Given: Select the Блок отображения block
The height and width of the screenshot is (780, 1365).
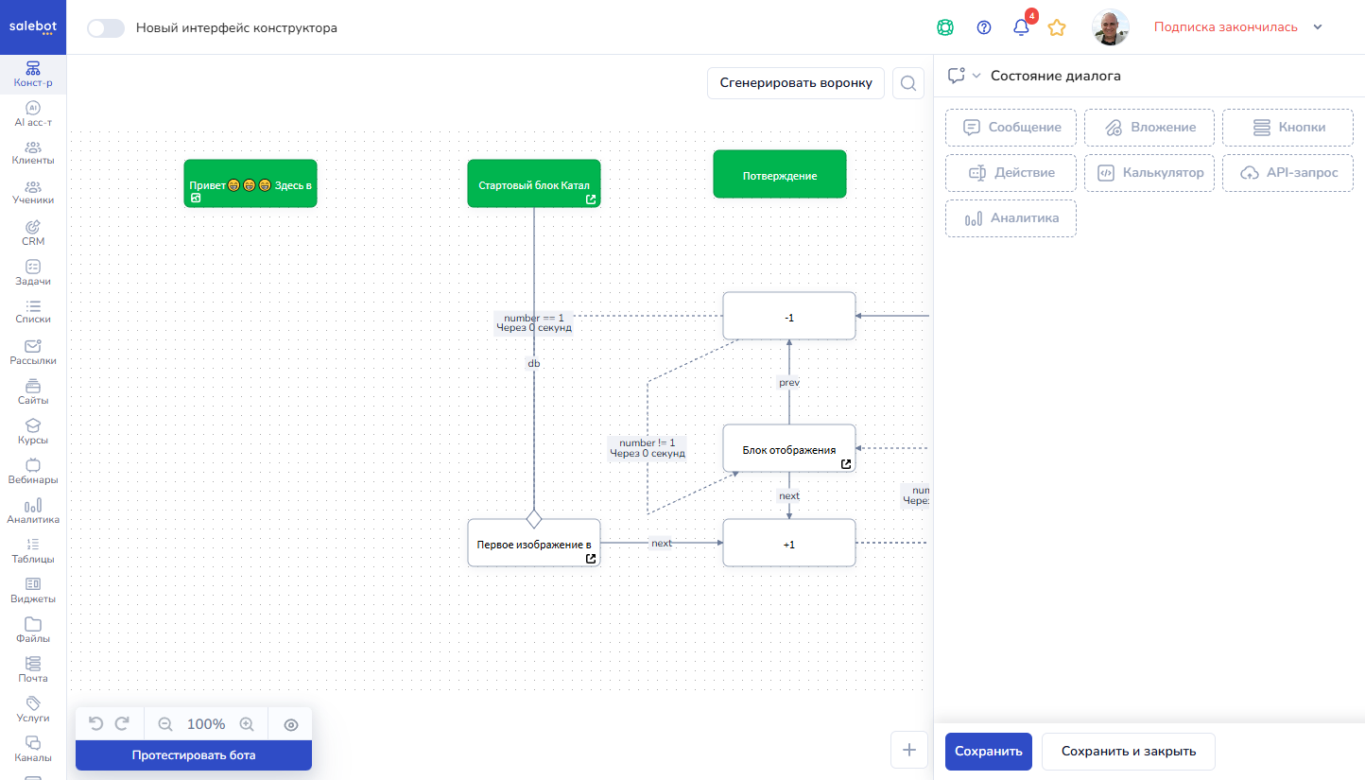Looking at the screenshot, I should click(789, 449).
